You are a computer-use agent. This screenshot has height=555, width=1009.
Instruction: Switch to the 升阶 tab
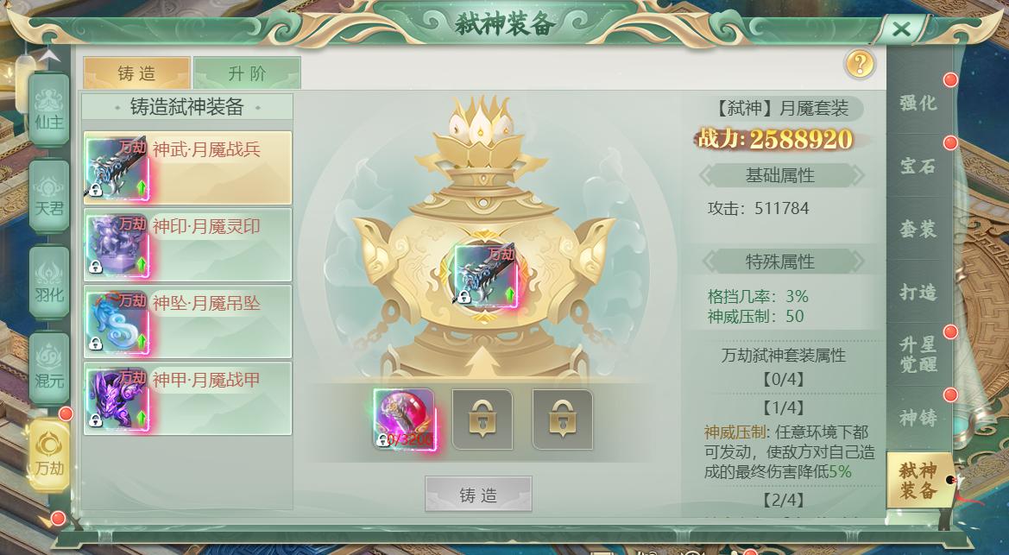247,73
